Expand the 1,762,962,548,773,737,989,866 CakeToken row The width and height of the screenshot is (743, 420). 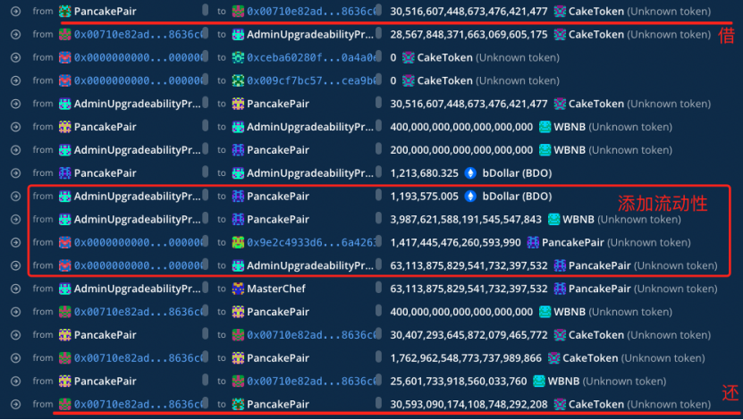(15, 358)
